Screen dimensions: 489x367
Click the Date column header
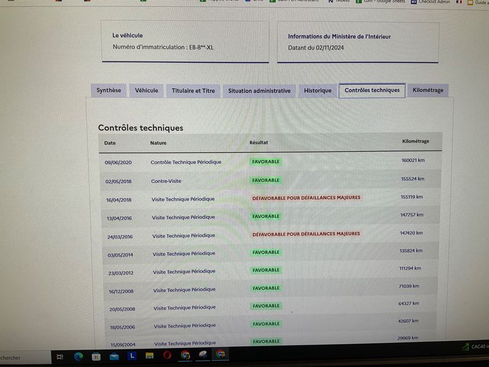click(110, 143)
